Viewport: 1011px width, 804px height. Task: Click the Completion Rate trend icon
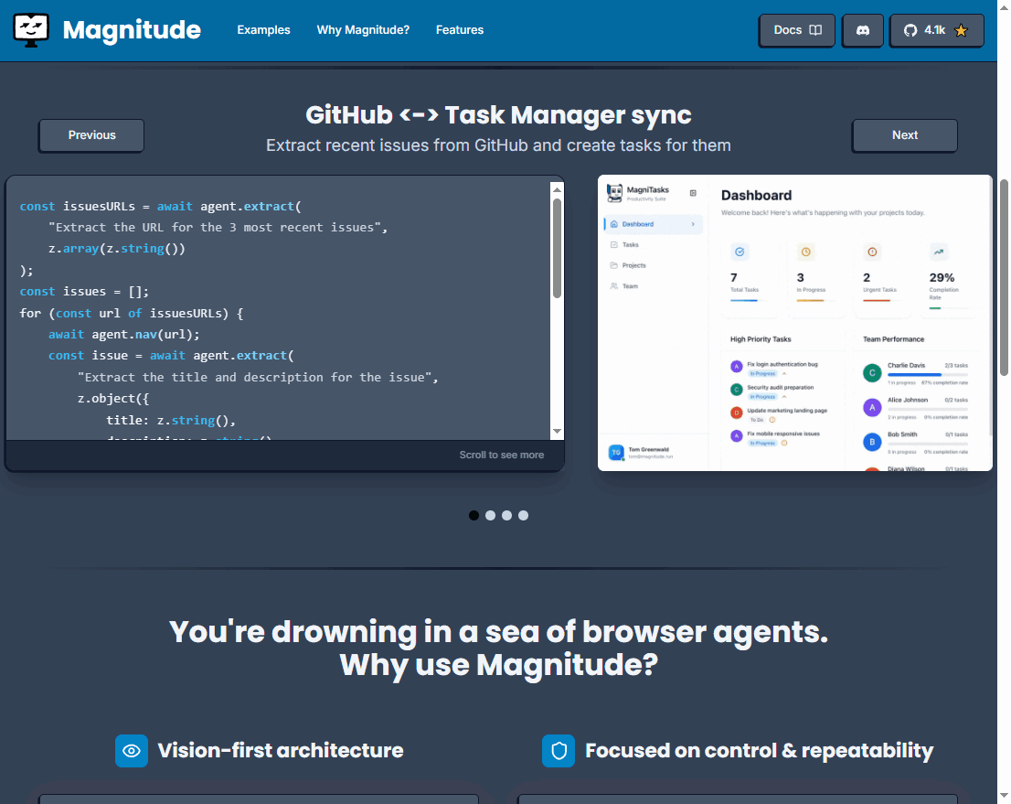pos(939,252)
